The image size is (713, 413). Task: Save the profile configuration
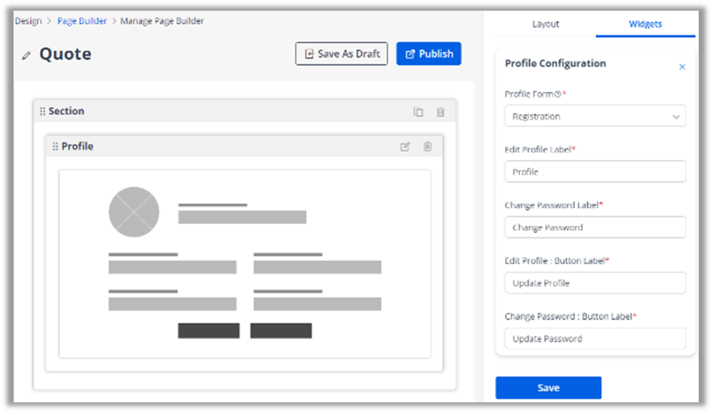coord(548,387)
